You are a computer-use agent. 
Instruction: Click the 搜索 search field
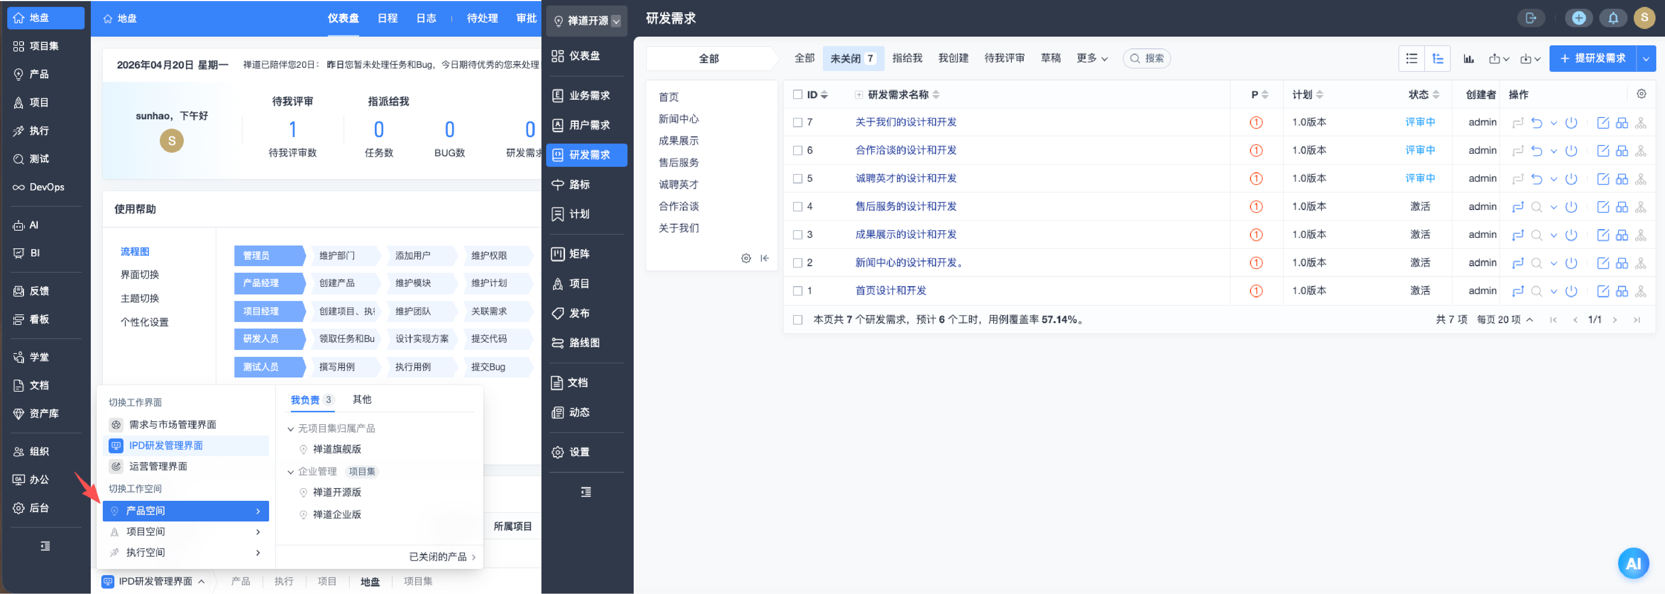(x=1147, y=58)
